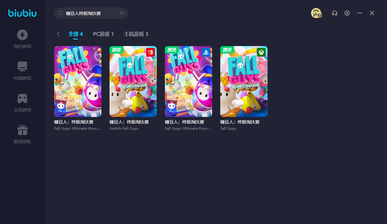Open PC games monitor icon in sidebar

pos(22,67)
